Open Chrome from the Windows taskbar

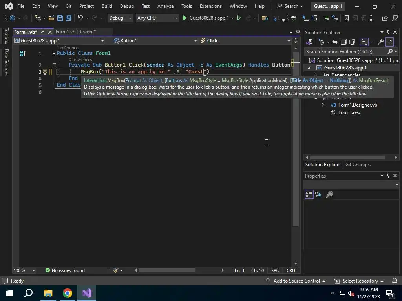coord(68,293)
